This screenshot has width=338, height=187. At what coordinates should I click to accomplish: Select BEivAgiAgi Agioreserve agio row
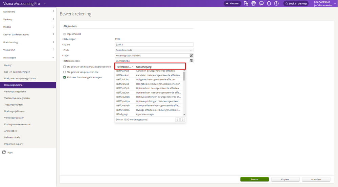tap(149, 114)
